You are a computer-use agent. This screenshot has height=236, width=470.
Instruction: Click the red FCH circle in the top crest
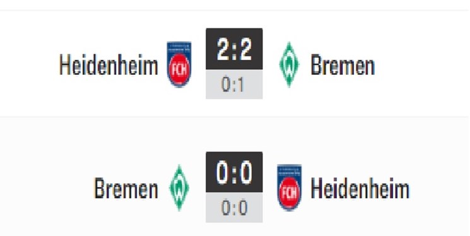[179, 69]
